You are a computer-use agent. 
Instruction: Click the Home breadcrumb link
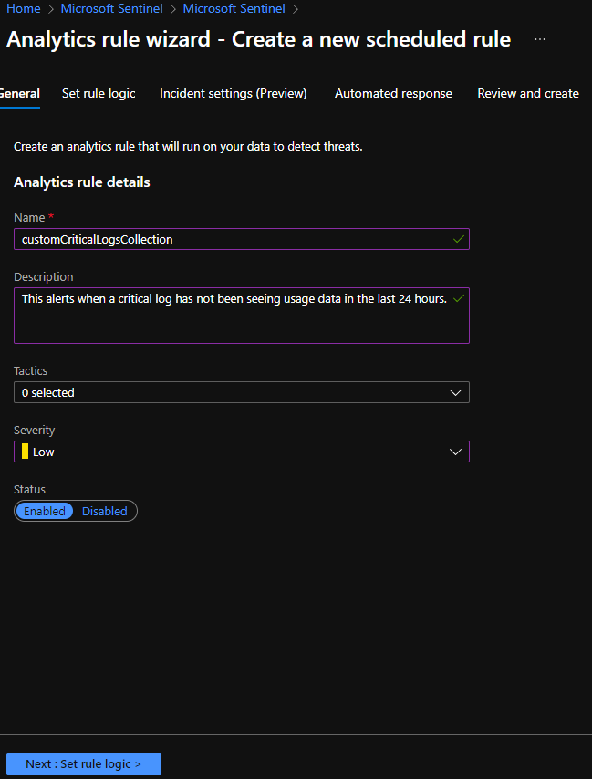coord(24,8)
